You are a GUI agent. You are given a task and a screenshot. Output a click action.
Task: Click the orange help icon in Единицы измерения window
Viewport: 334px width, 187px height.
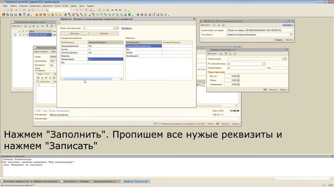235,54
